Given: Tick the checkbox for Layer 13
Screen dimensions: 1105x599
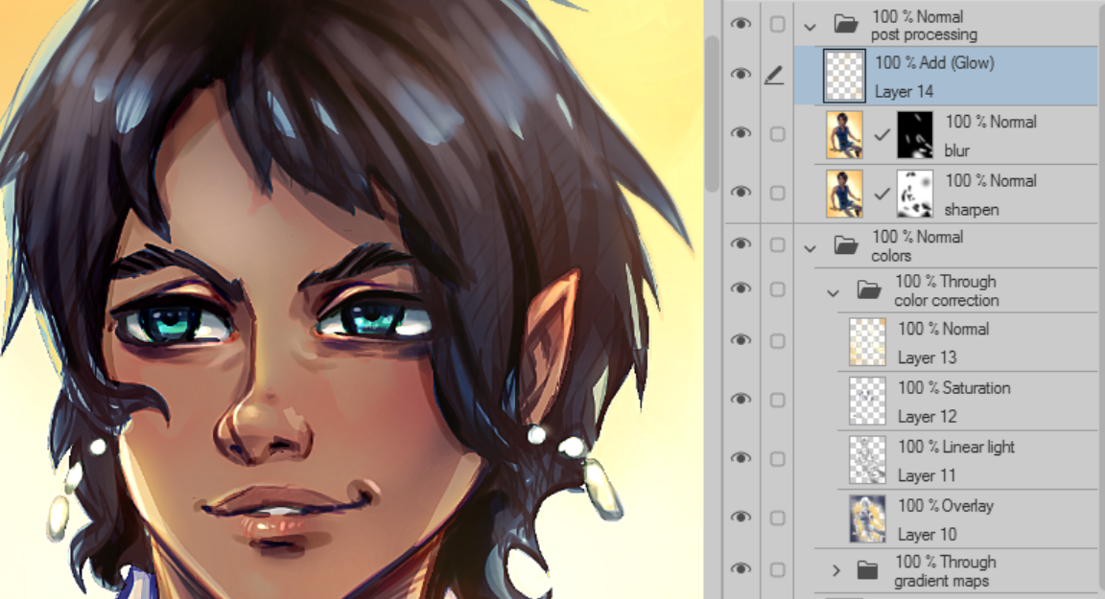Looking at the screenshot, I should (x=777, y=340).
